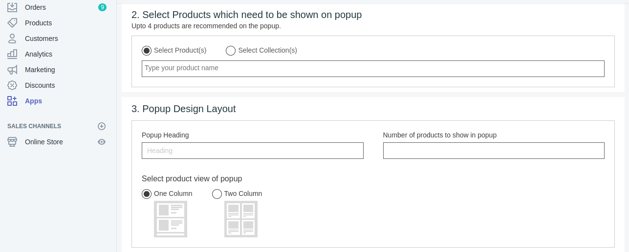629x252 pixels.
Task: Click the Orders count badge showing 9
Action: 102,7
